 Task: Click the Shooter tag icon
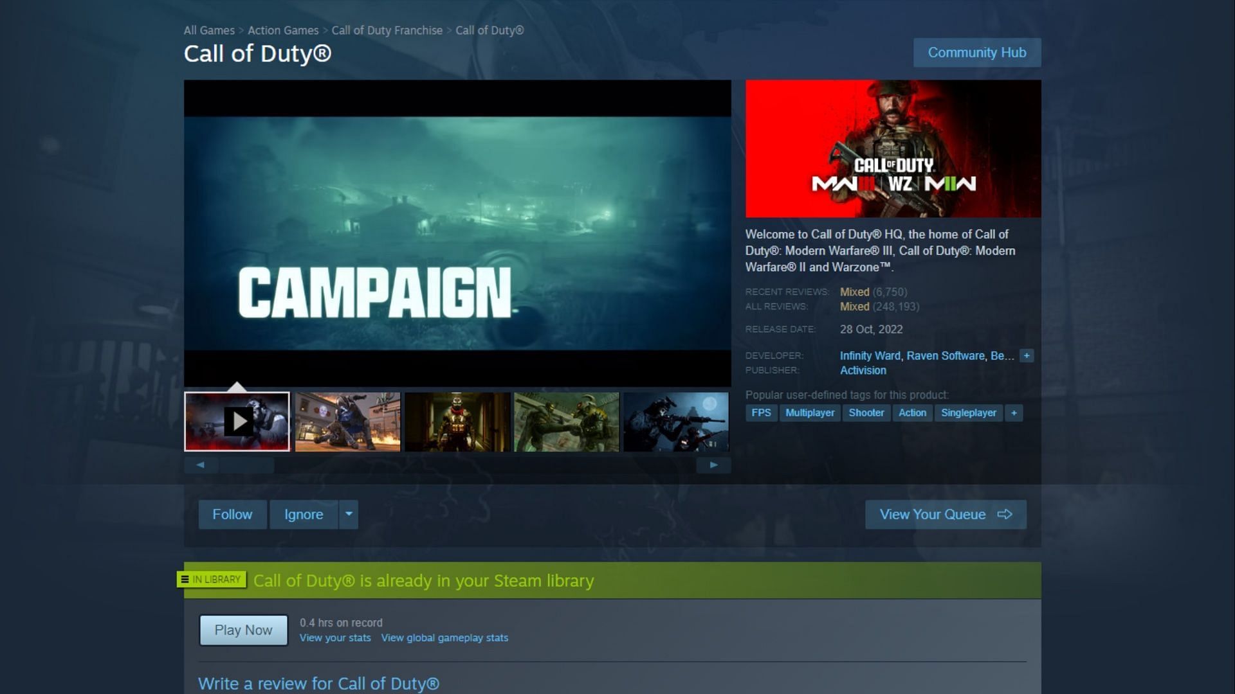[866, 413]
